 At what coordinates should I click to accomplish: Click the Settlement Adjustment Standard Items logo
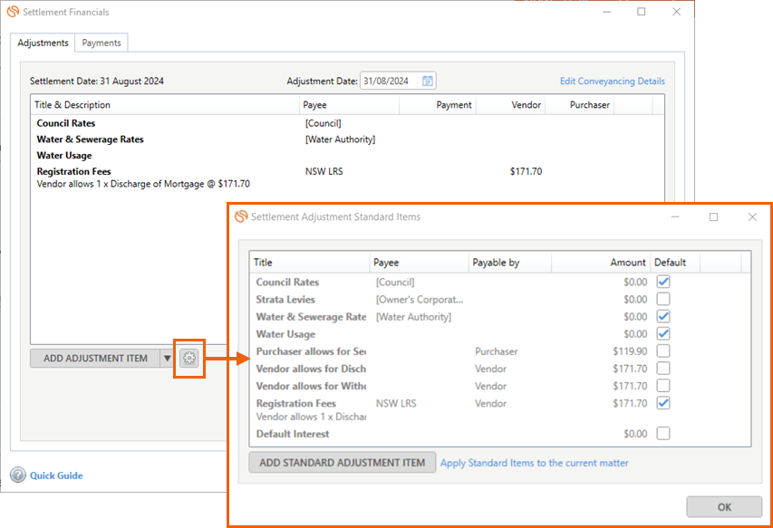(x=241, y=216)
